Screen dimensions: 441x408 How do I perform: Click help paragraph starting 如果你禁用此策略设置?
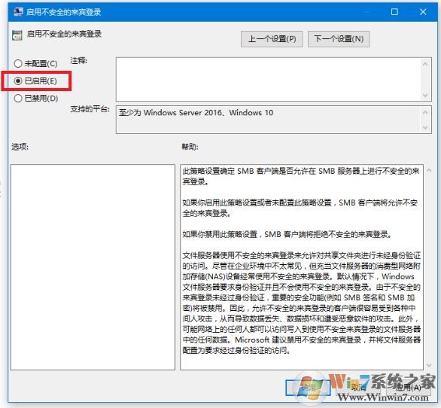pos(287,234)
